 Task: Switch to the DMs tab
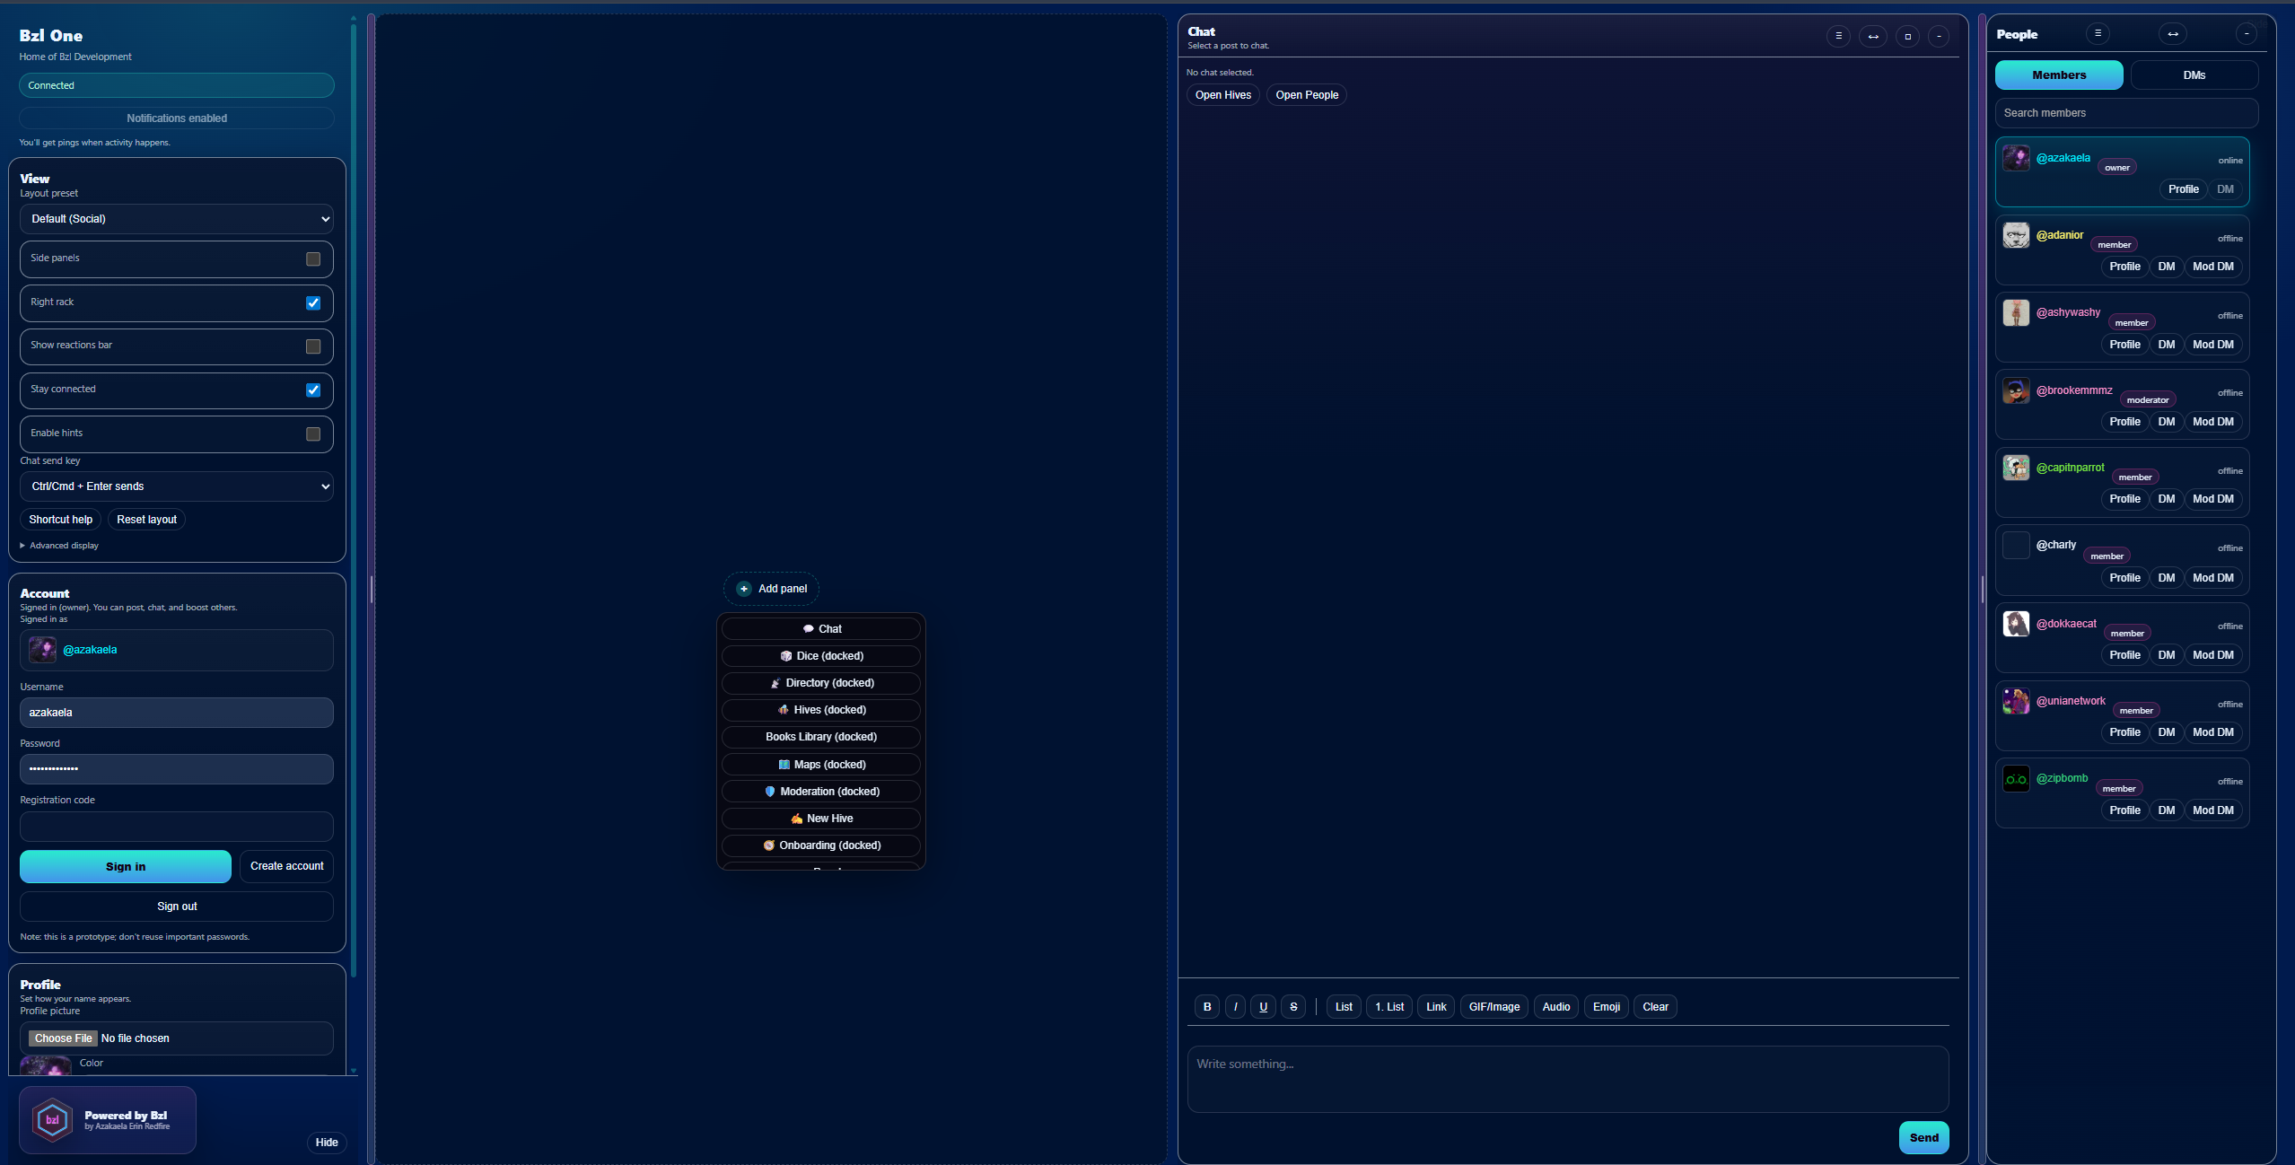[2194, 75]
